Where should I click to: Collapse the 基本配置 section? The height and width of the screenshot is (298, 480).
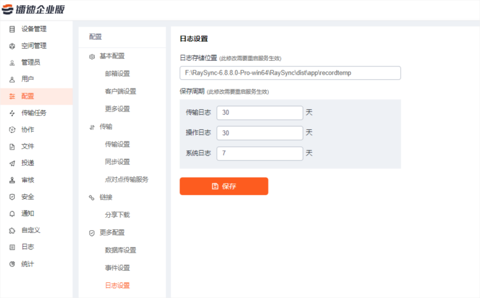[112, 56]
